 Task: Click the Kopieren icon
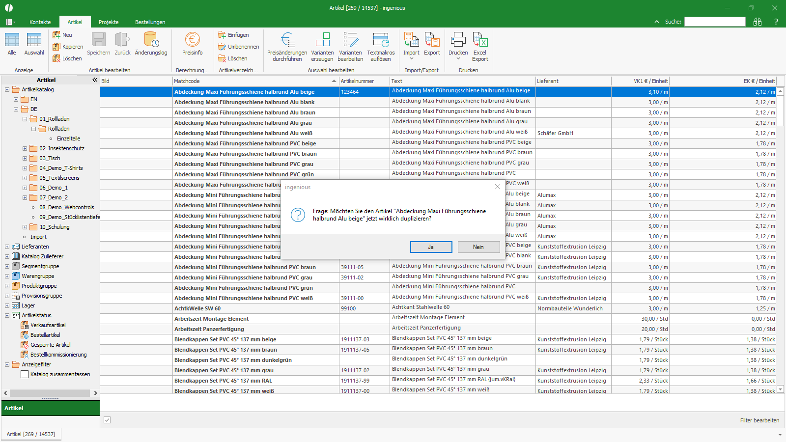click(56, 47)
